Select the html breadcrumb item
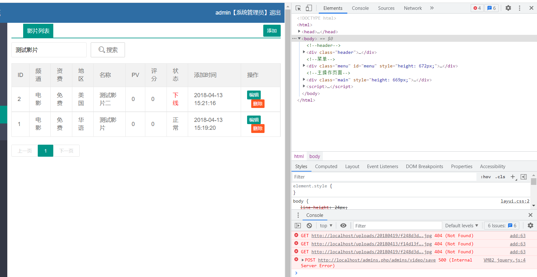537x277 pixels. (x=299, y=156)
